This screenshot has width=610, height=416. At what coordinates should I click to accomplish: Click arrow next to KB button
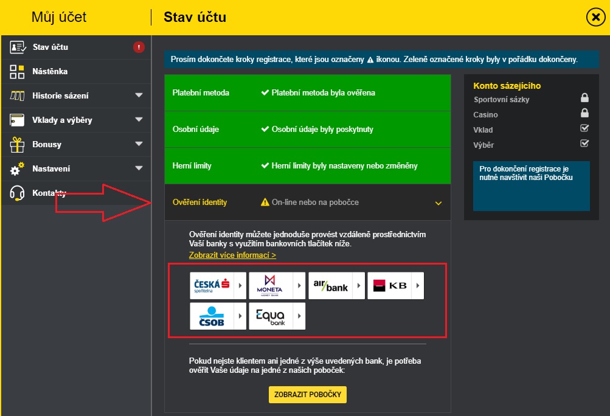point(418,286)
